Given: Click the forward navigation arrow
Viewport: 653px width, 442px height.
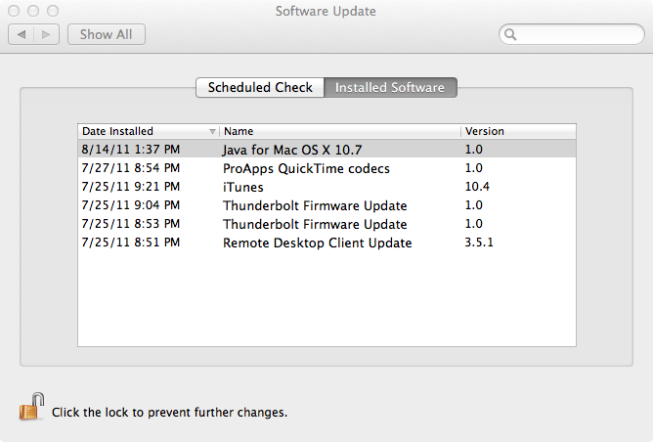Looking at the screenshot, I should tap(46, 34).
